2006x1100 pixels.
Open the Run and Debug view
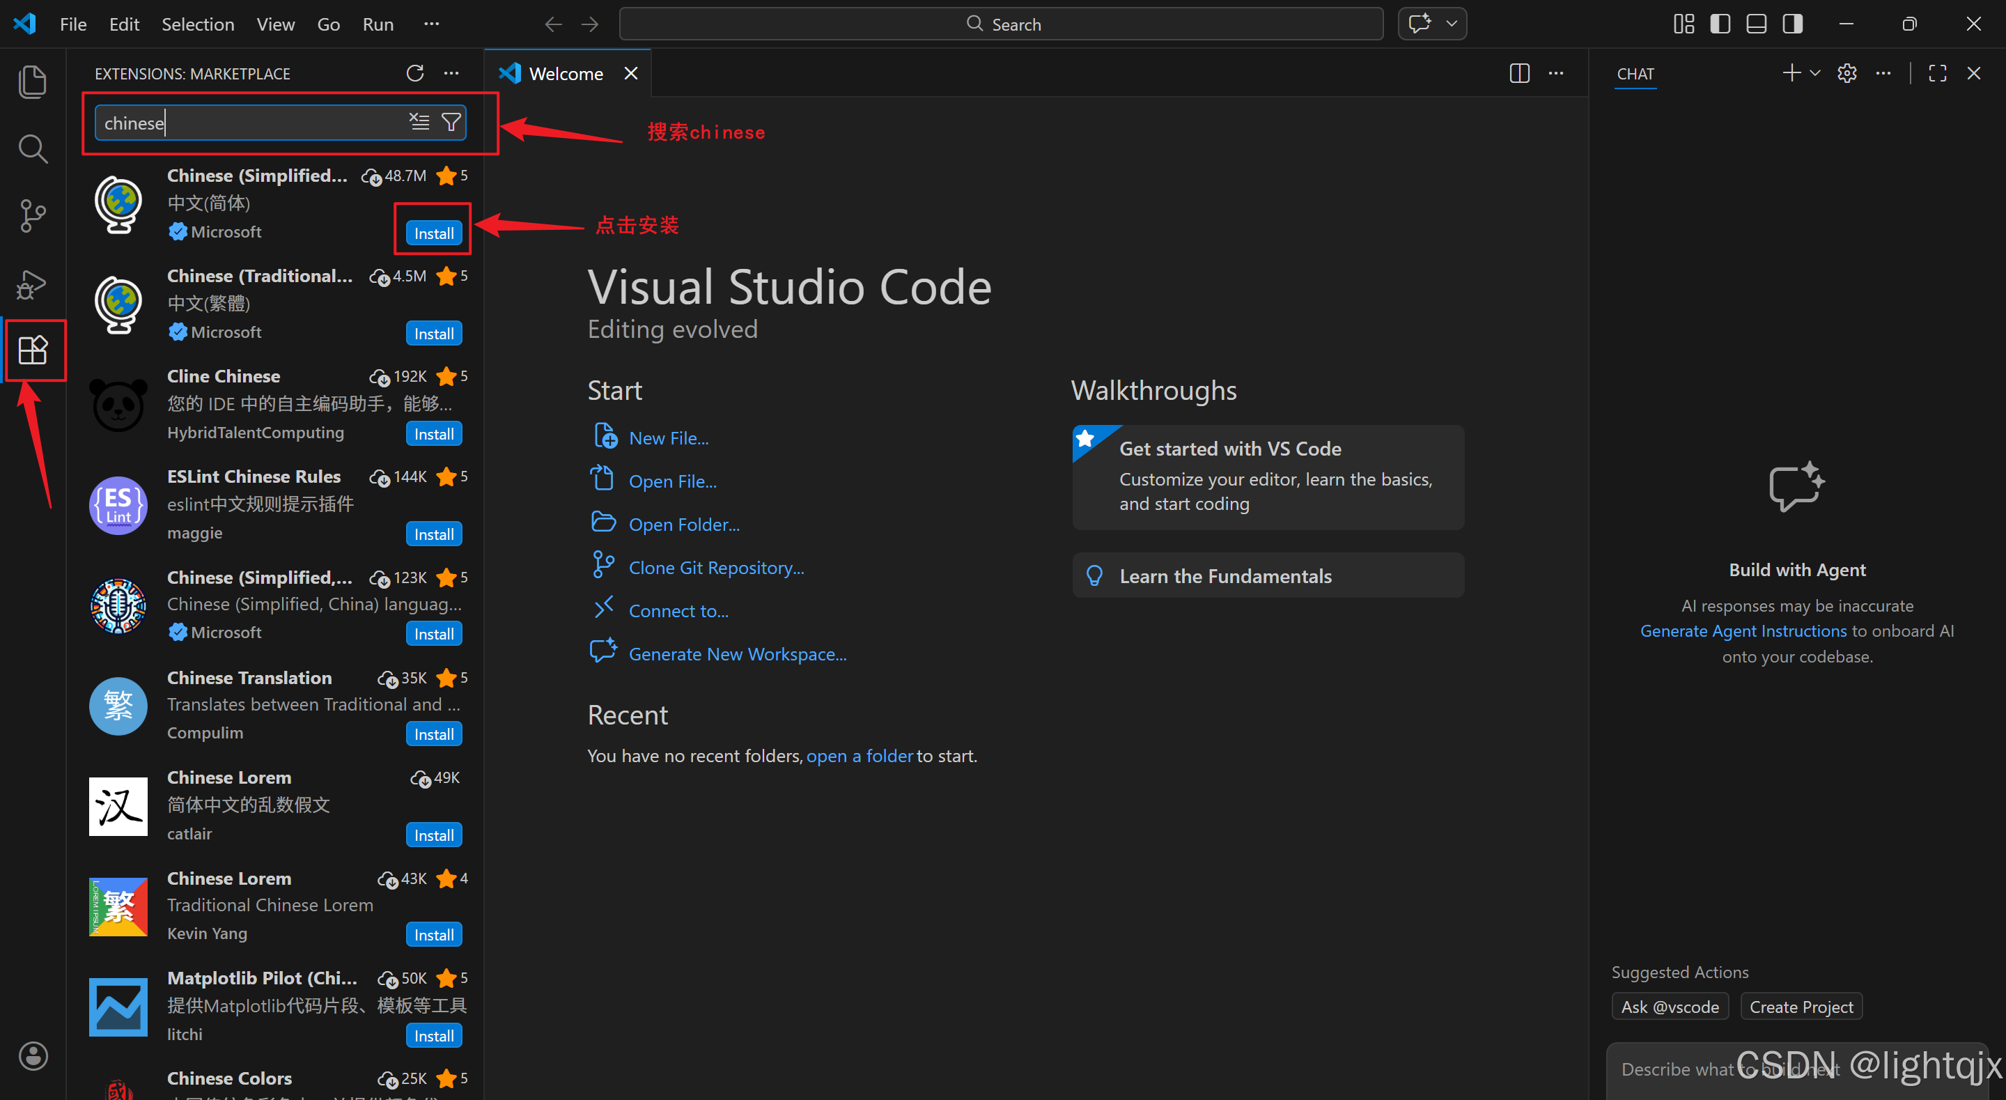pyautogui.click(x=32, y=284)
